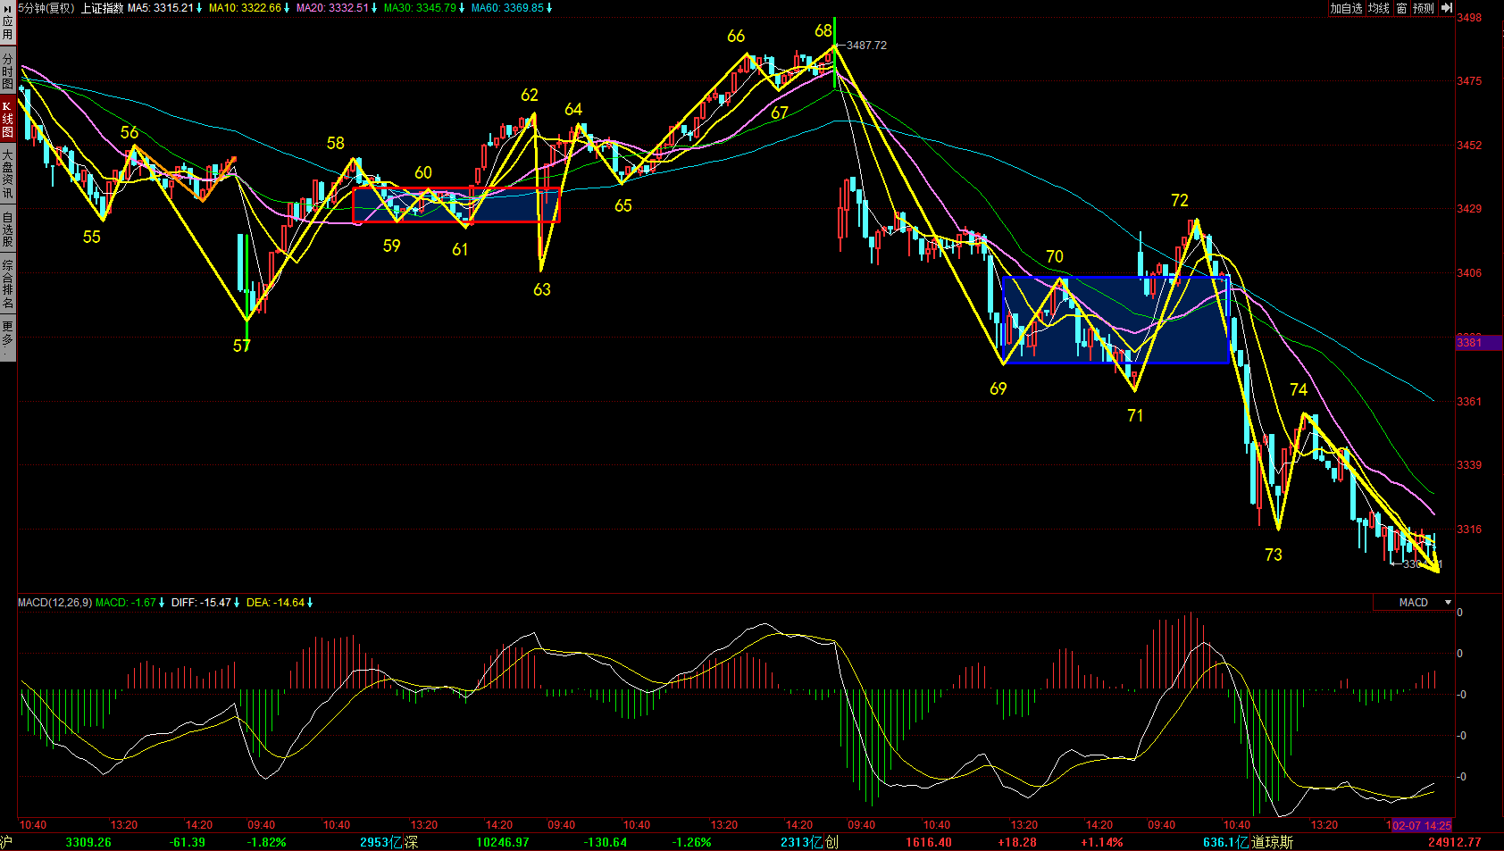The height and width of the screenshot is (851, 1504).
Task: Click the 预测 forecast button
Action: 1424,8
